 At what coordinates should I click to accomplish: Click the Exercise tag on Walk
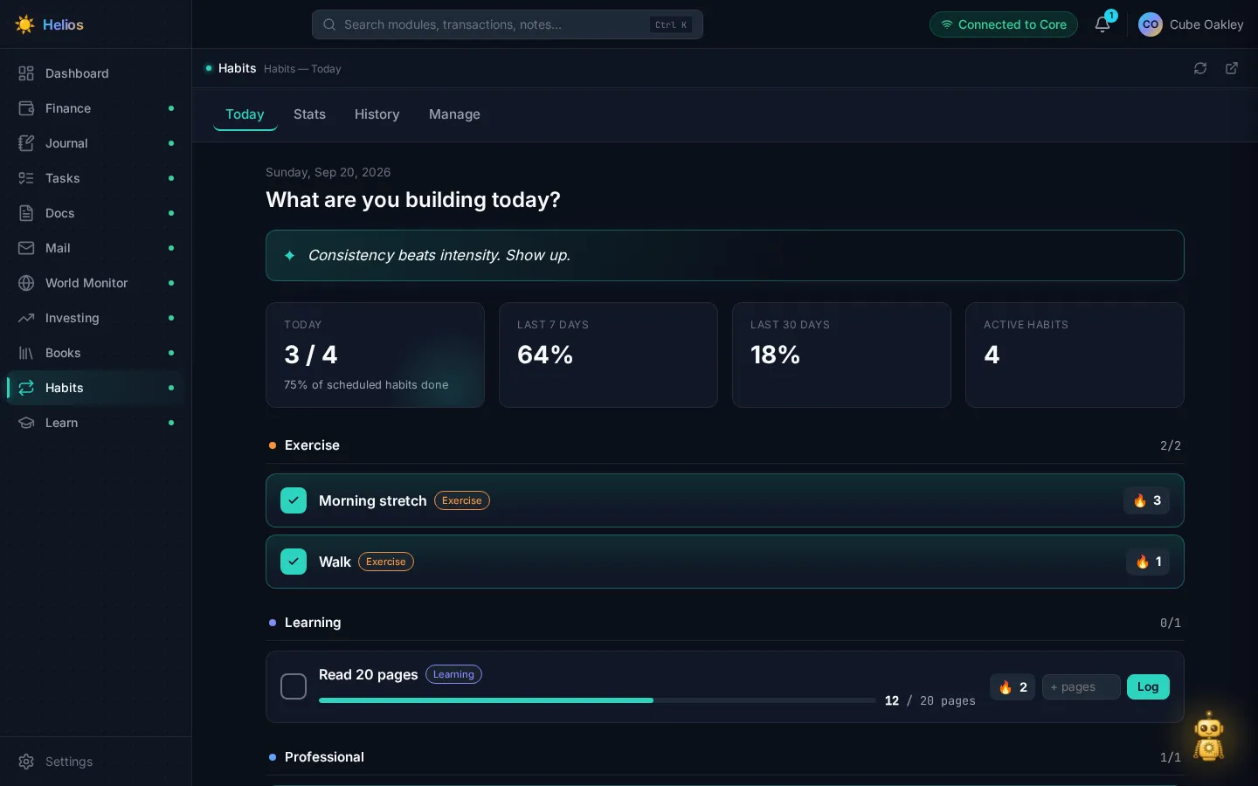click(386, 562)
